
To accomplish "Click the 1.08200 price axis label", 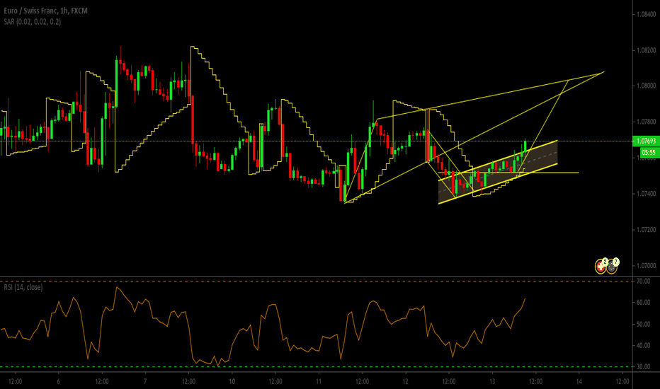I will [646, 50].
